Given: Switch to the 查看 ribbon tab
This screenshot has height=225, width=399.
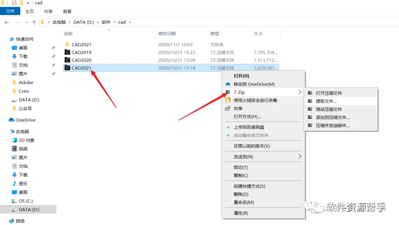Looking at the screenshot, I should pyautogui.click(x=67, y=11).
